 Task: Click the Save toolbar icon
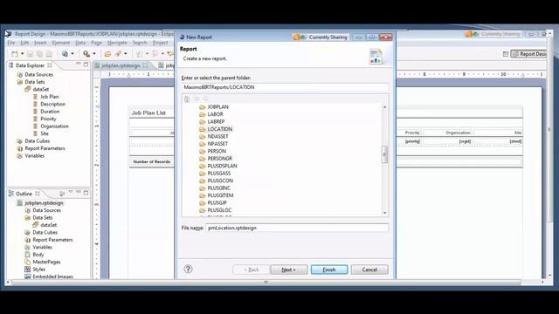pyautogui.click(x=31, y=54)
